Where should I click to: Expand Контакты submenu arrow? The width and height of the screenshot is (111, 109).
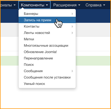coord(72,27)
